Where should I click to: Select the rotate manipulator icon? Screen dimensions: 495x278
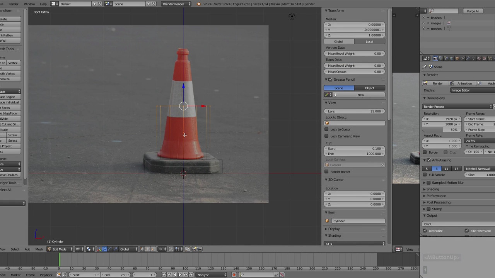(110, 249)
